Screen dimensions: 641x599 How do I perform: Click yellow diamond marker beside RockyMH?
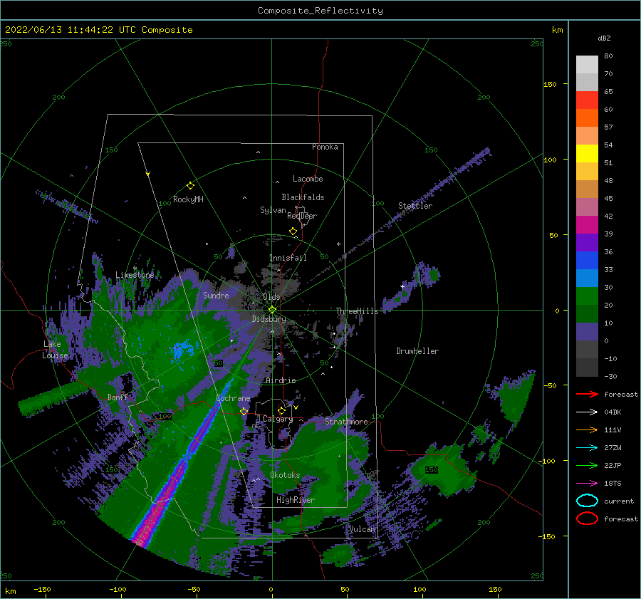pyautogui.click(x=190, y=186)
